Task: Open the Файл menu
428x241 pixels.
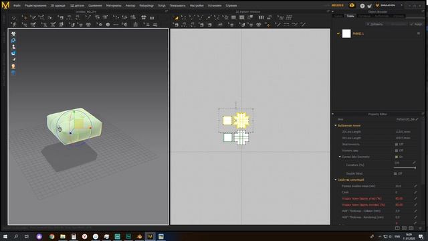Action: point(17,5)
